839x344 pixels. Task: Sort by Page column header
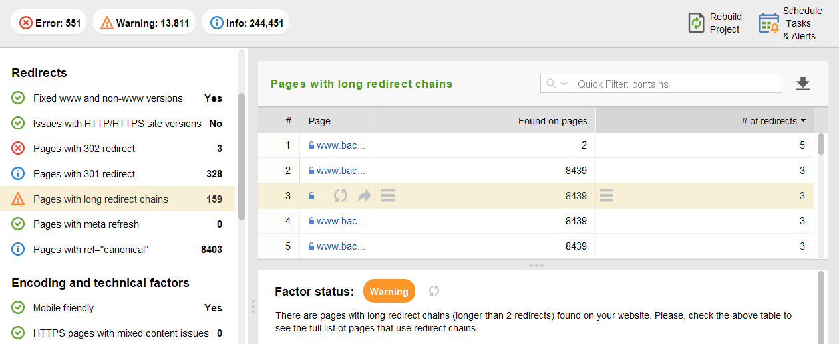(338, 121)
